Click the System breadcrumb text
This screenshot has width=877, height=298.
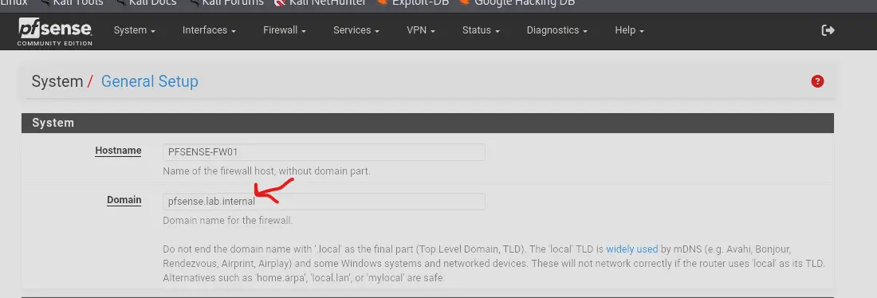57,81
